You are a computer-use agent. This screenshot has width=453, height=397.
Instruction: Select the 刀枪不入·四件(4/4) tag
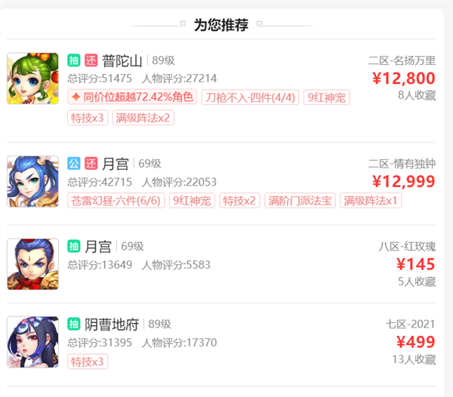(250, 97)
